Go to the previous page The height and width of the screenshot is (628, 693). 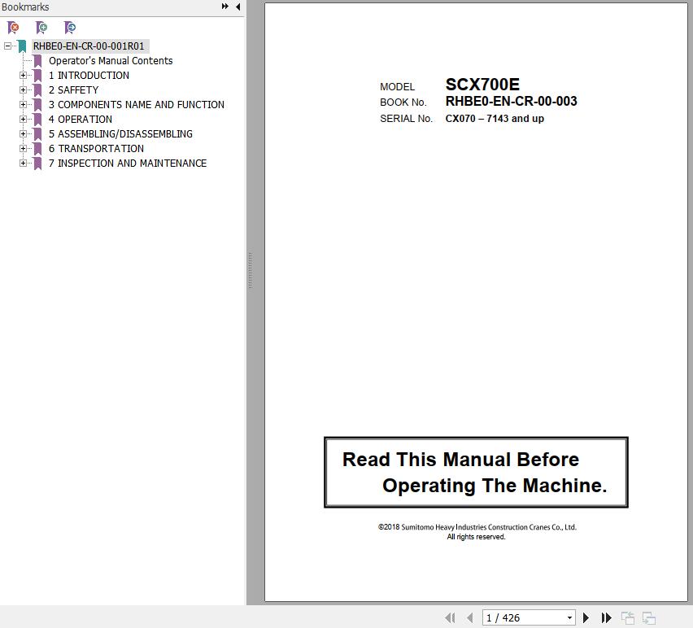[x=470, y=617]
